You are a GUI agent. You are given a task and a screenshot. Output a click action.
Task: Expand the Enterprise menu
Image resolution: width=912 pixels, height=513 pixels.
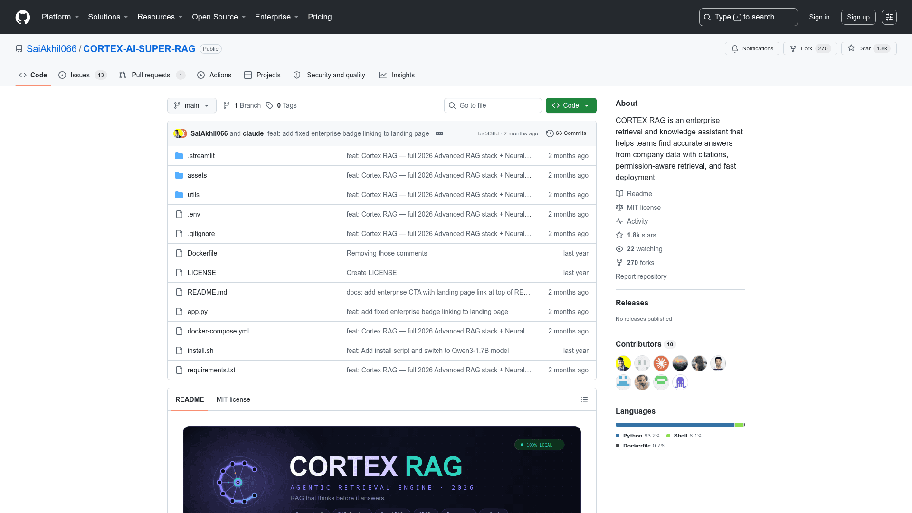coord(276,17)
